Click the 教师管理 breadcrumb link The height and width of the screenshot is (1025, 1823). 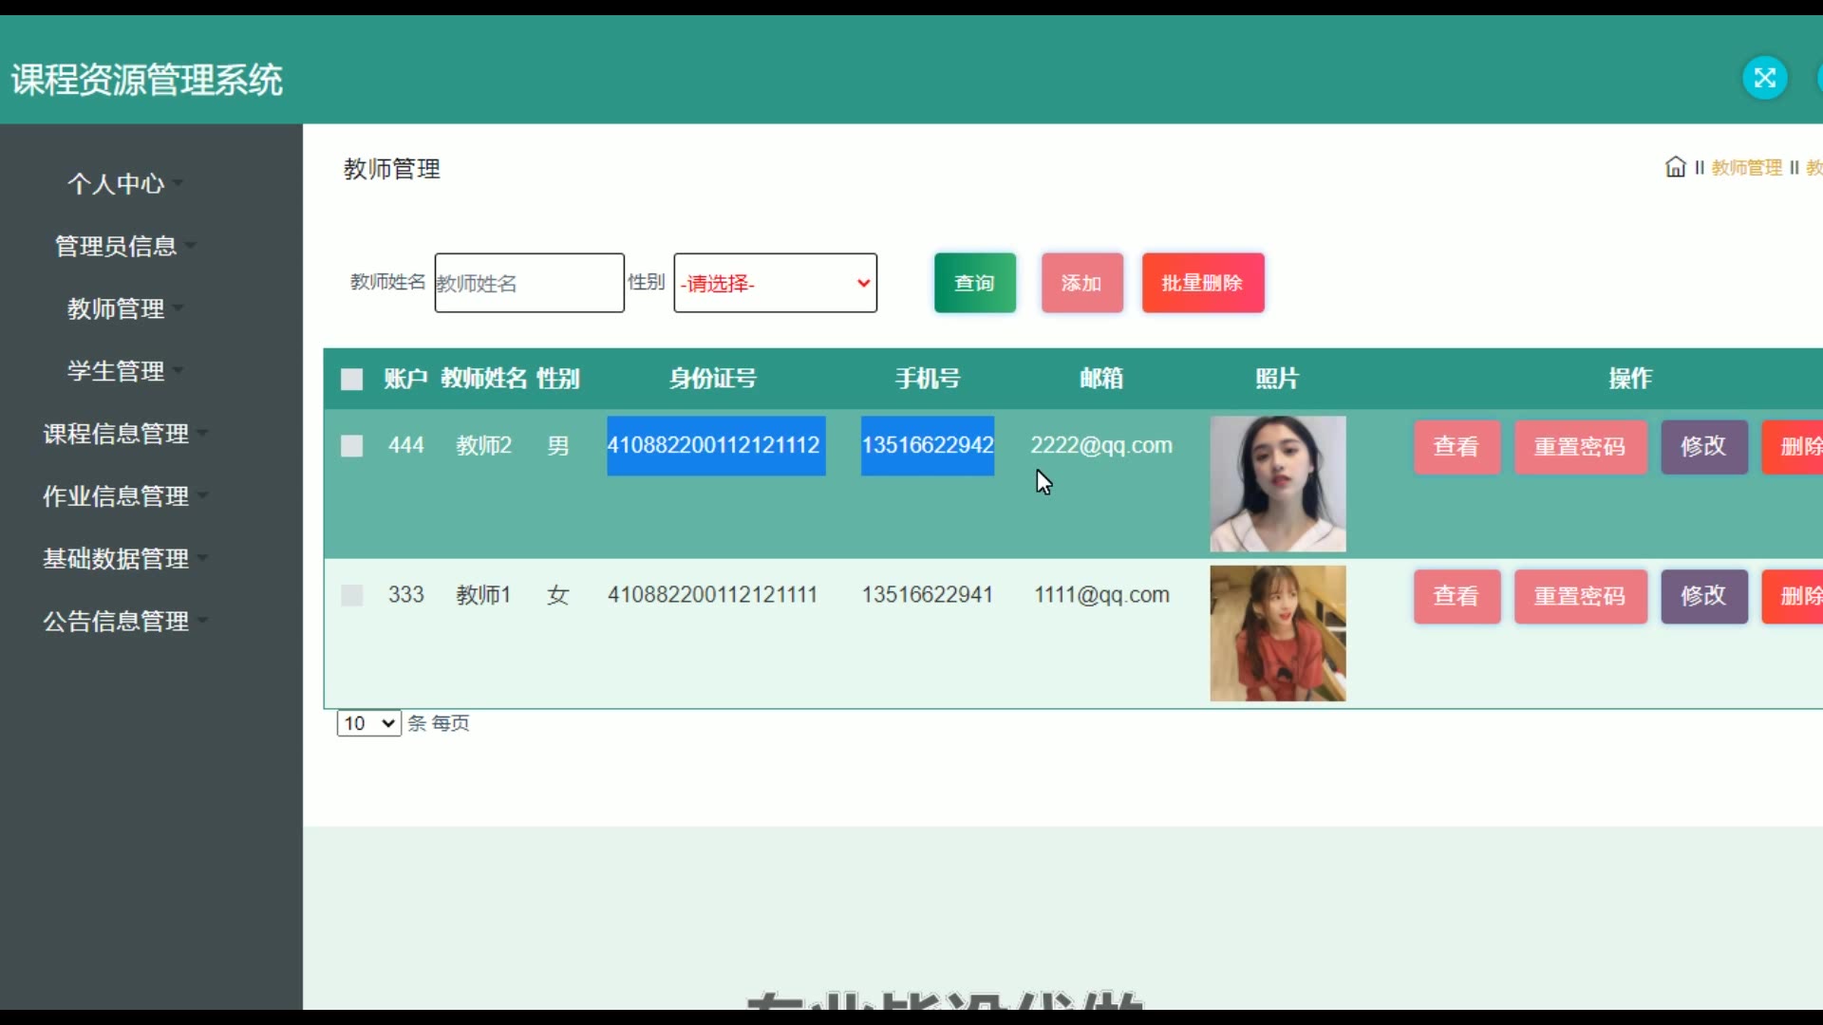tap(1746, 168)
